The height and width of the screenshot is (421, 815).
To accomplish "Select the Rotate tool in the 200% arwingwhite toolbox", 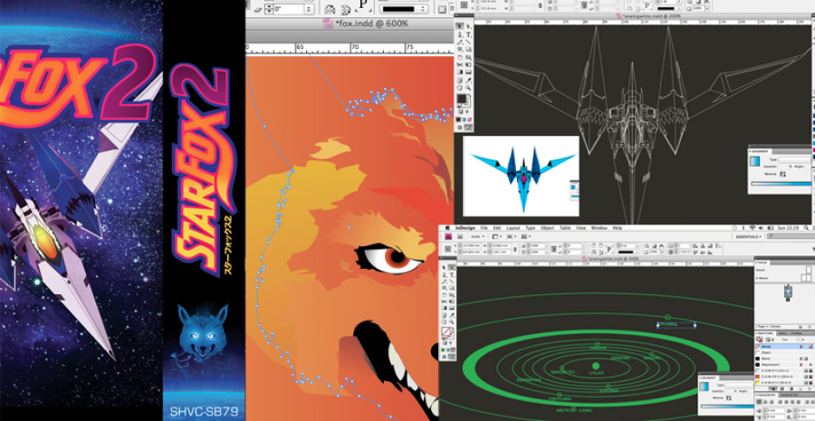I will tap(460, 57).
